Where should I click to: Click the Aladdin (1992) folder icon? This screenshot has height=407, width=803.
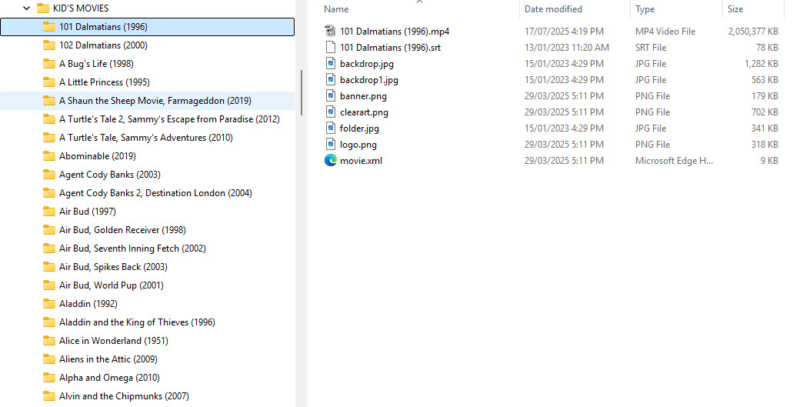click(49, 304)
